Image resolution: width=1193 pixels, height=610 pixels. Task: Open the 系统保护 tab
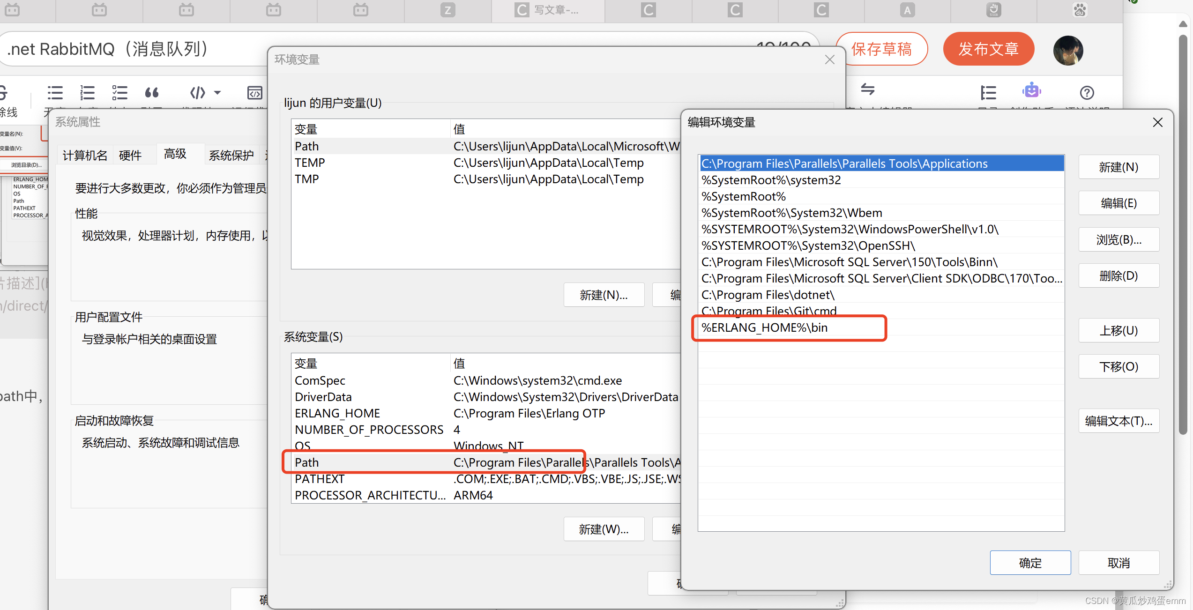[x=231, y=155]
